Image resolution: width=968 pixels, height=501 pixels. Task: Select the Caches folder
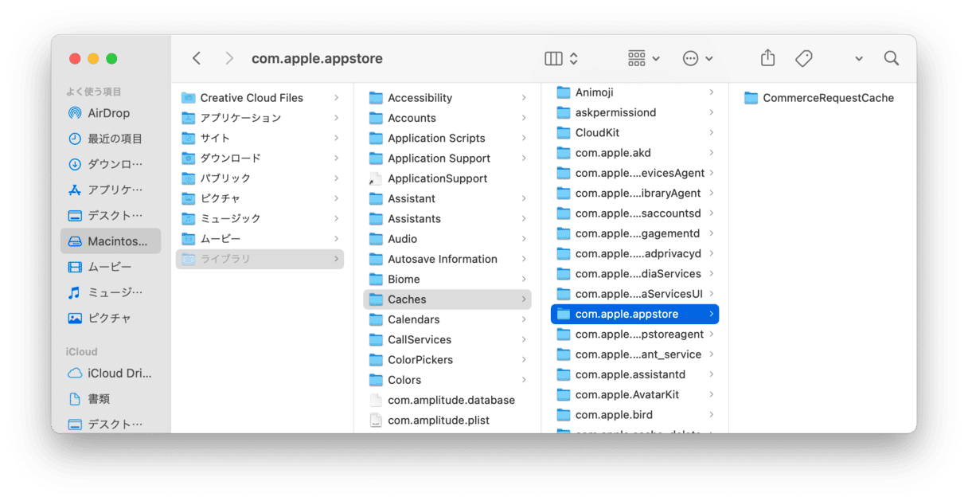click(447, 299)
